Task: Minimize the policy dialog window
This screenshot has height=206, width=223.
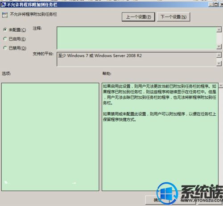Action: tap(211, 4)
